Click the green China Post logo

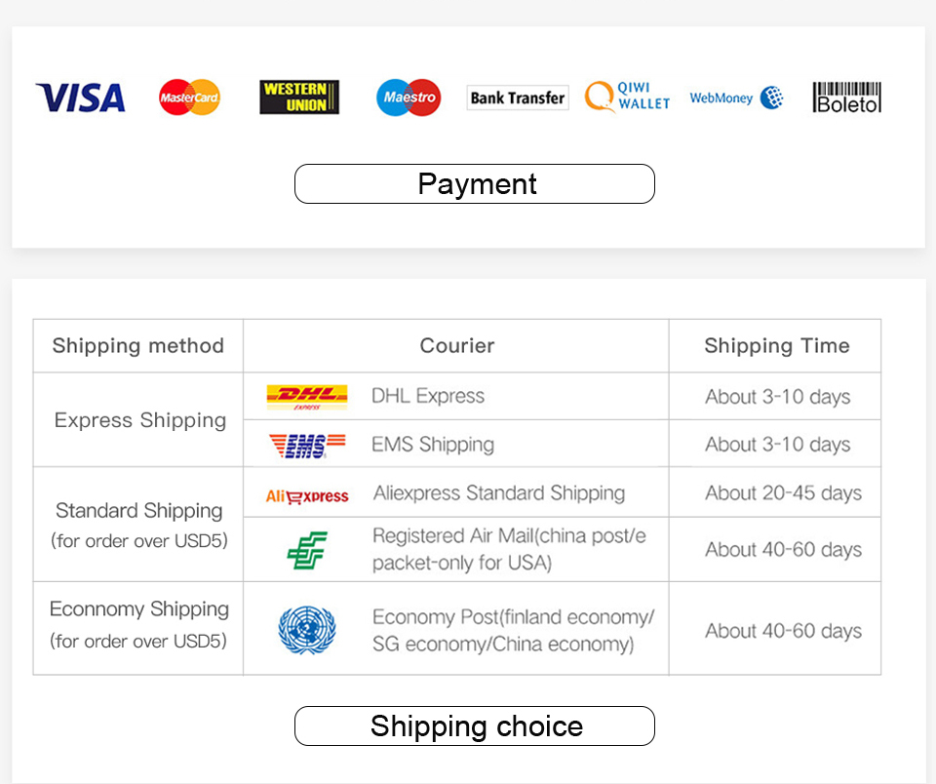[307, 550]
